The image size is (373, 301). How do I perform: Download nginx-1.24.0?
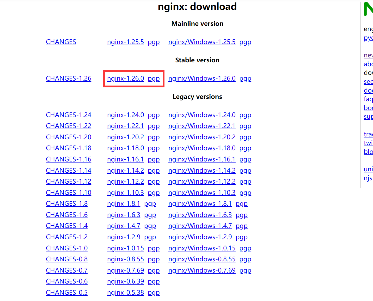coord(125,115)
